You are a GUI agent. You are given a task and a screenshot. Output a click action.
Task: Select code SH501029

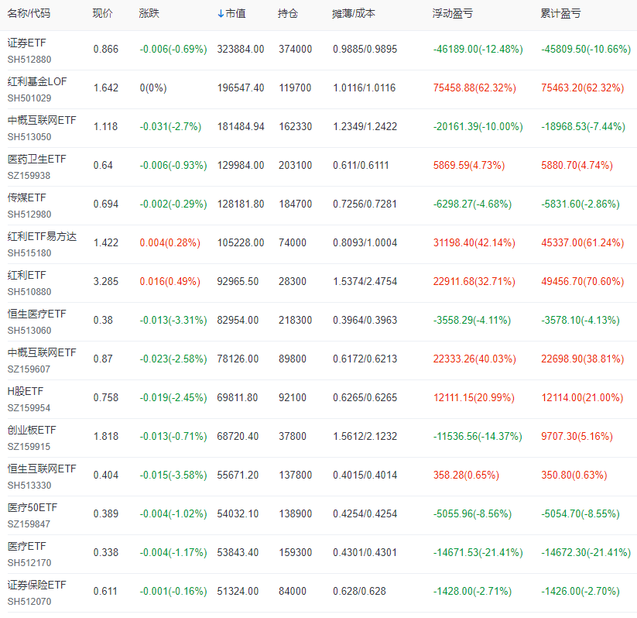[29, 98]
